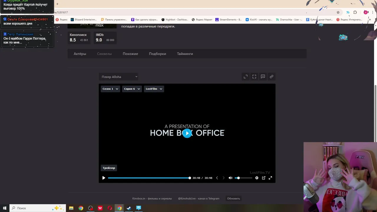Open the highlighted active Chrome icon in taskbar
Screen dimensions: 377x212
pos(119,208)
